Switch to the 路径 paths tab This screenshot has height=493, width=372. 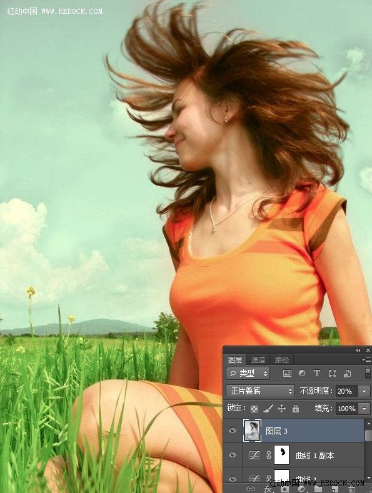tap(282, 360)
